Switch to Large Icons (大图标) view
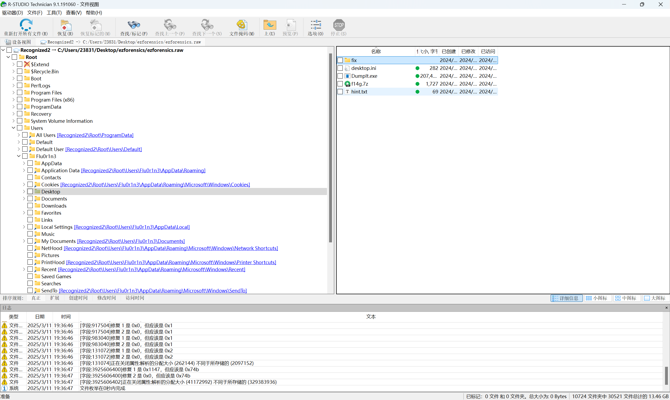The image size is (670, 400). (656, 298)
